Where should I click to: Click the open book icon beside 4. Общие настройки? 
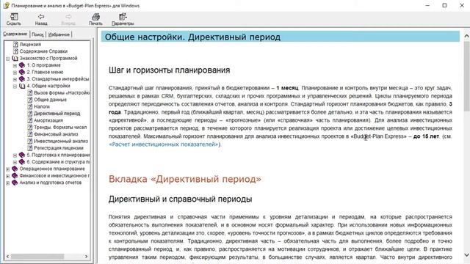[22, 86]
